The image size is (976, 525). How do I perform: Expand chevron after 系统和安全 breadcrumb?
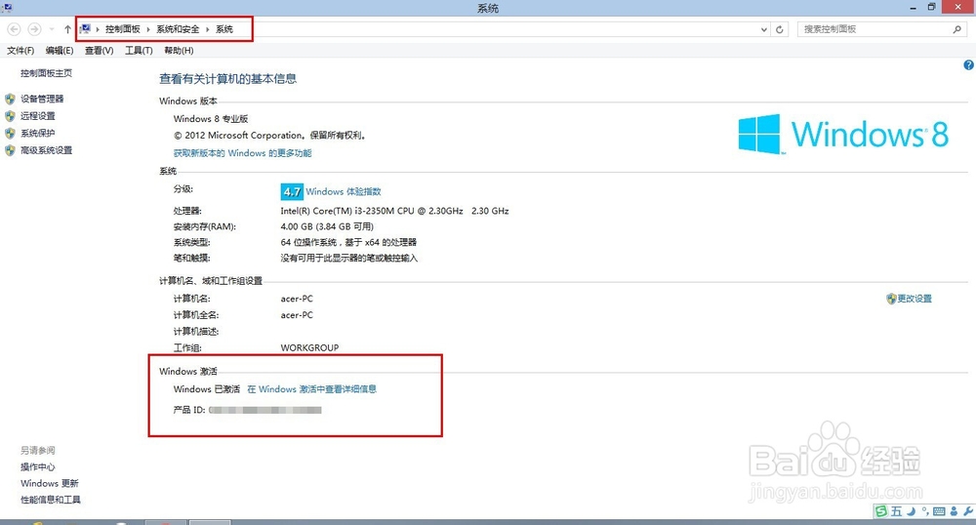(x=207, y=29)
